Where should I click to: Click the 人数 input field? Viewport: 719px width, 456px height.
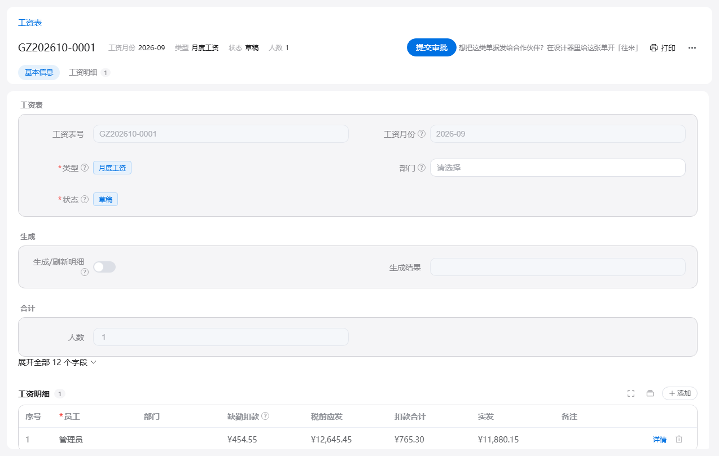pyautogui.click(x=221, y=337)
